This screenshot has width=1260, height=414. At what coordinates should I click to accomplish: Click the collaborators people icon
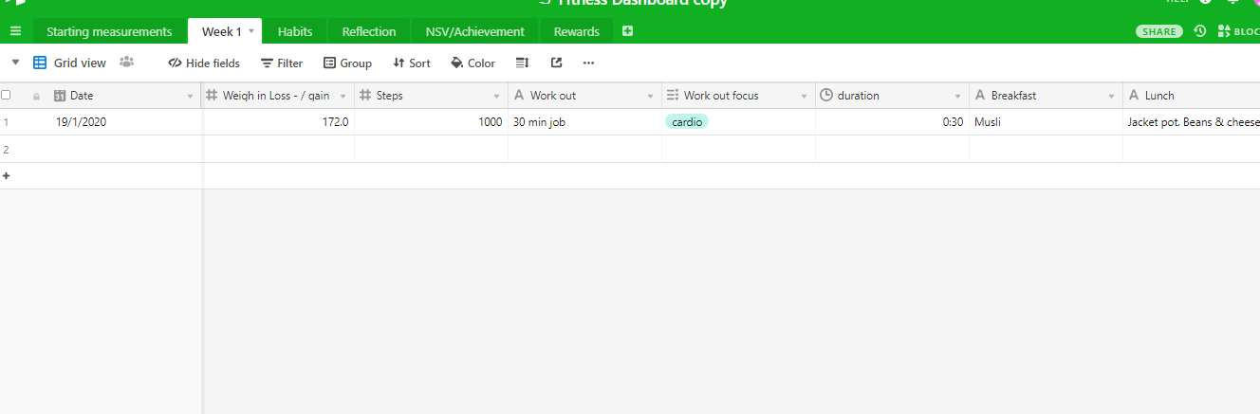pyautogui.click(x=126, y=63)
